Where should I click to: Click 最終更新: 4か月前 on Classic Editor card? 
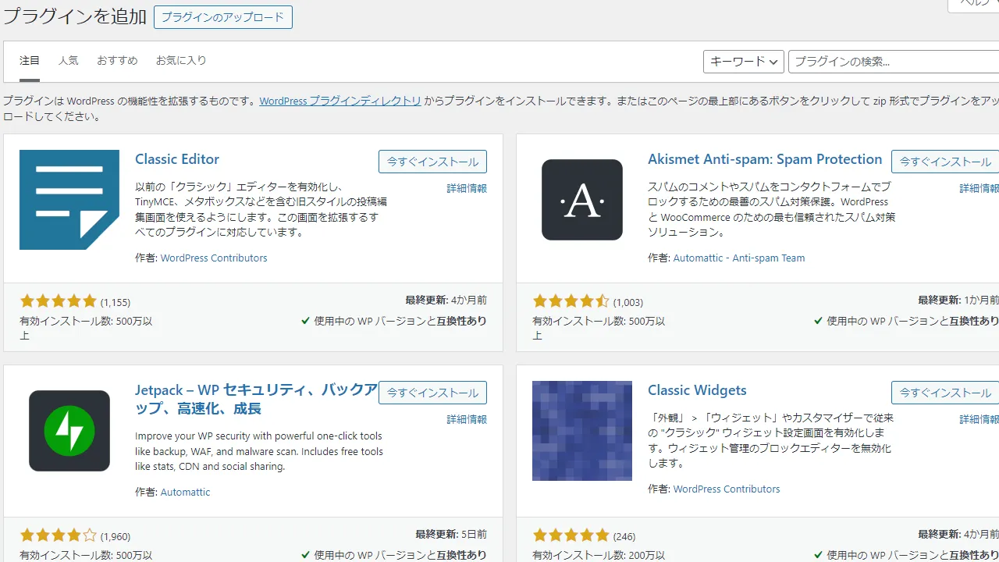click(x=446, y=300)
